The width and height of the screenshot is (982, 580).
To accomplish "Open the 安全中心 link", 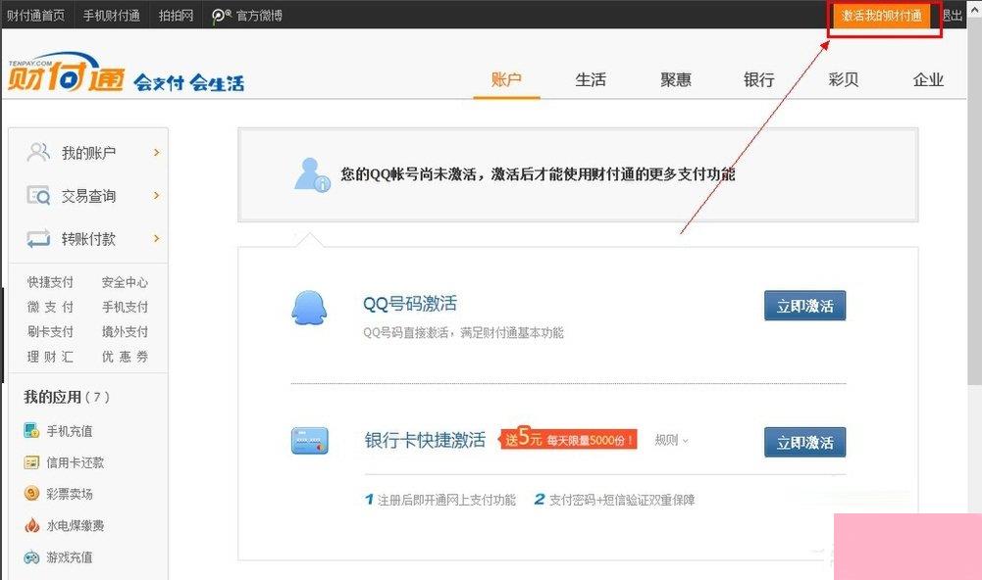I will point(125,282).
